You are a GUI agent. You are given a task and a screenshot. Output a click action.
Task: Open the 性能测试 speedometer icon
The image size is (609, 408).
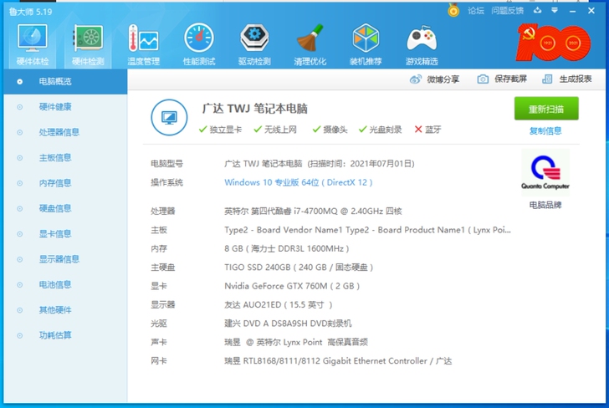click(199, 38)
